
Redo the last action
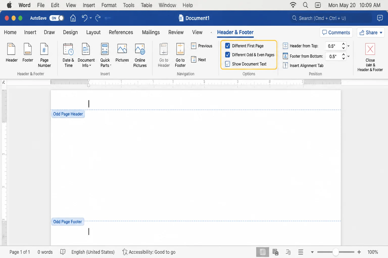(98, 18)
